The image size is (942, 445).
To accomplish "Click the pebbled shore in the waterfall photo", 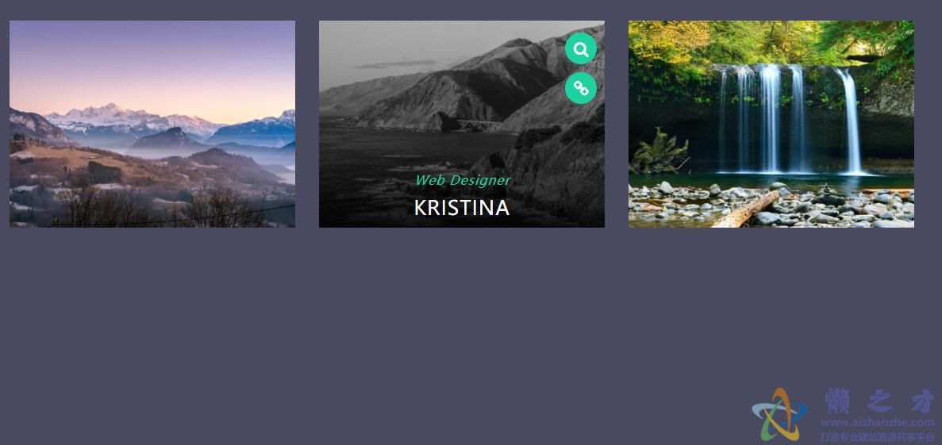I will pos(771,206).
